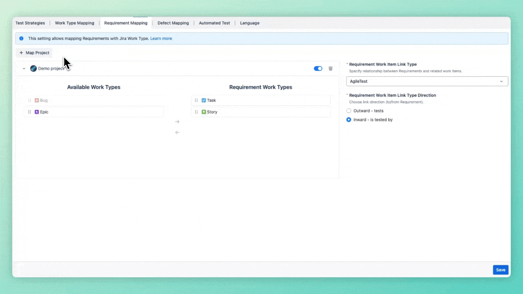
Task: Click the drag handle beside Epic
Action: (29, 112)
